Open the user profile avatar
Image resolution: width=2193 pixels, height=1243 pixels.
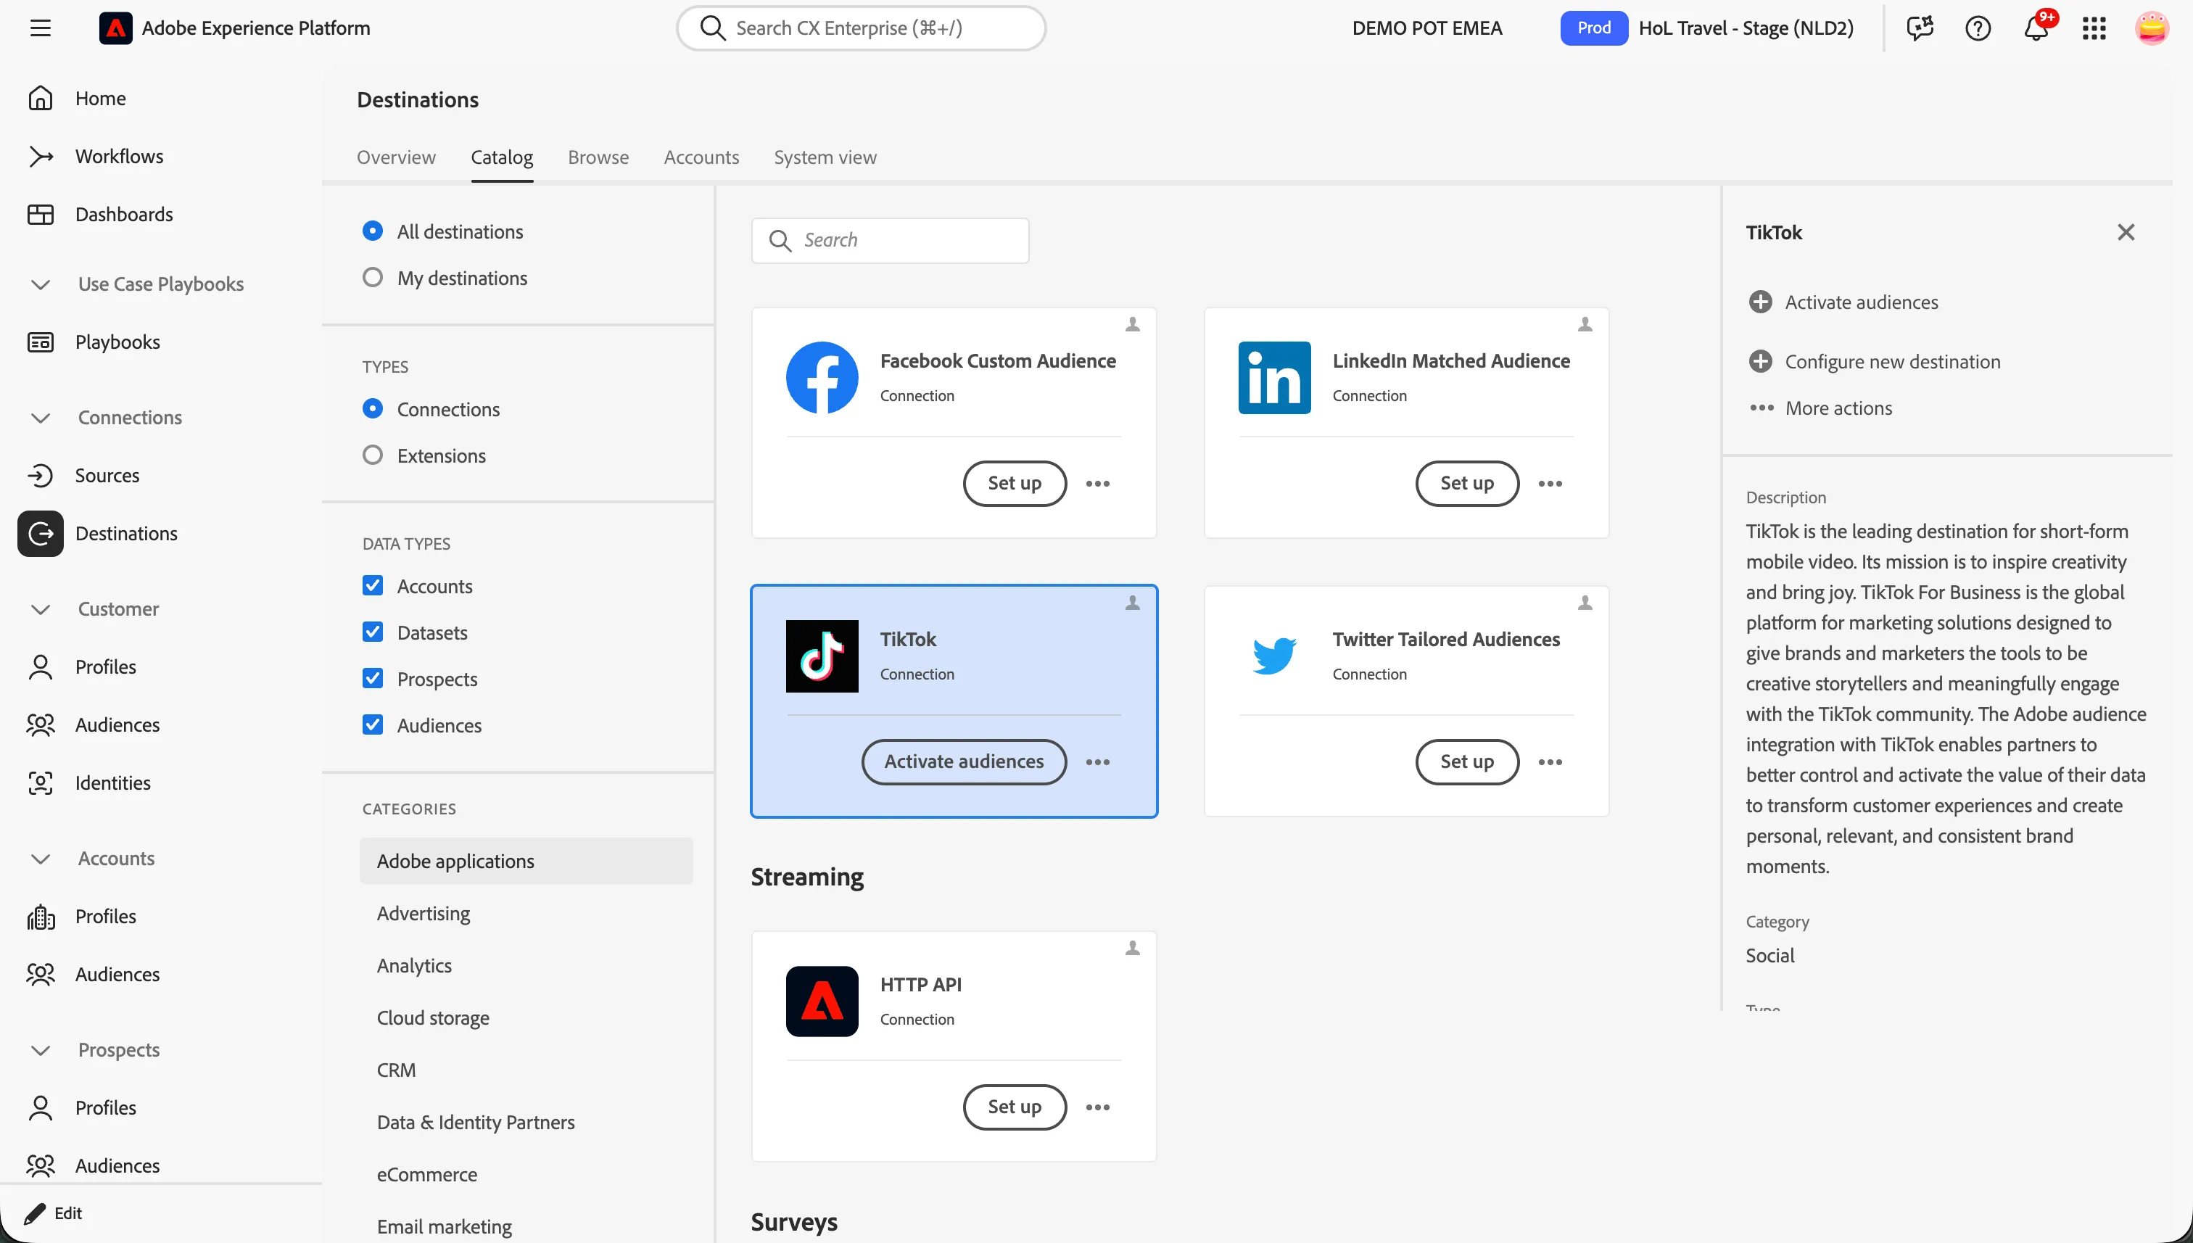tap(2152, 28)
